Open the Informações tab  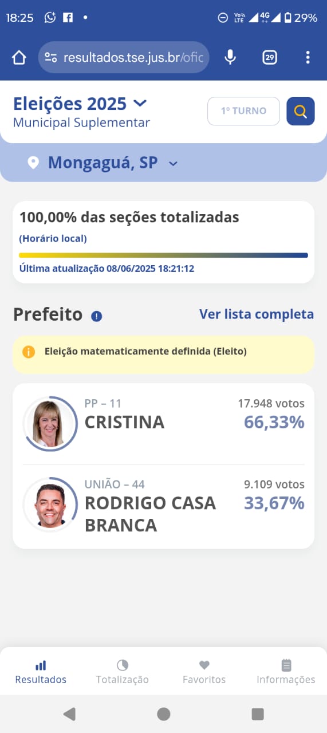click(x=286, y=672)
